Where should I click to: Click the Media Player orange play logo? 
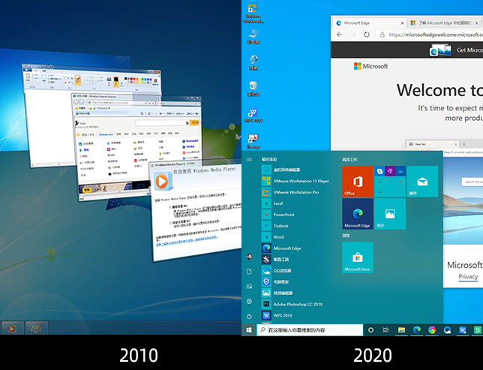pos(162,182)
